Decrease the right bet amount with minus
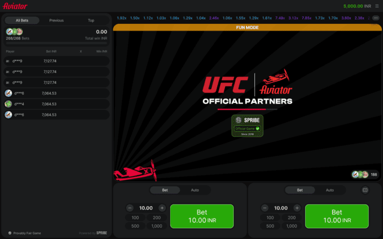 [265, 208]
